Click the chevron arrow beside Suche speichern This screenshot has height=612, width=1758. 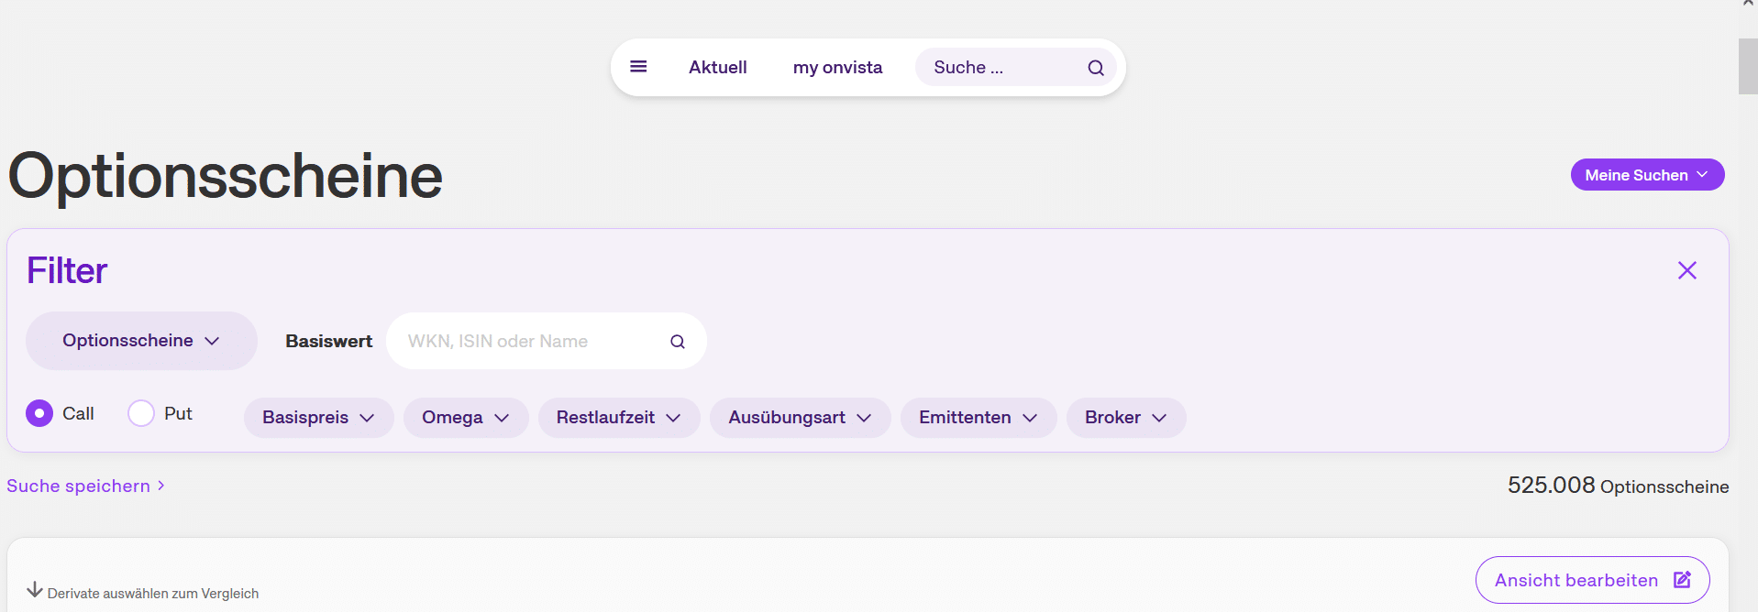pyautogui.click(x=161, y=486)
